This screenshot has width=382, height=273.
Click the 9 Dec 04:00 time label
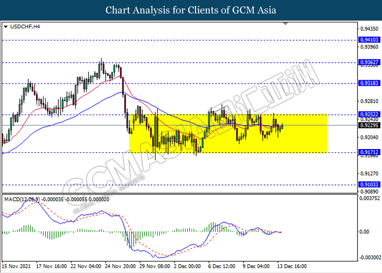[x=257, y=266]
